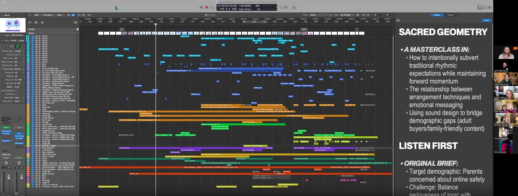518x196 pixels.
Task: Open the movie thumbnail preview
Action: point(13,25)
